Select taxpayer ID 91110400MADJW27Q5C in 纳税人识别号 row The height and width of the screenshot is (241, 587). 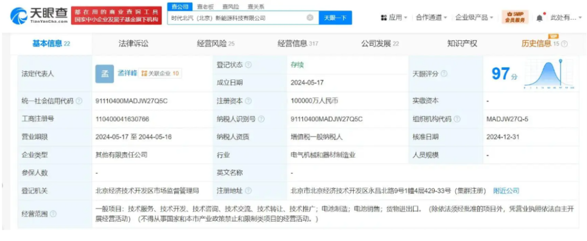pos(326,119)
